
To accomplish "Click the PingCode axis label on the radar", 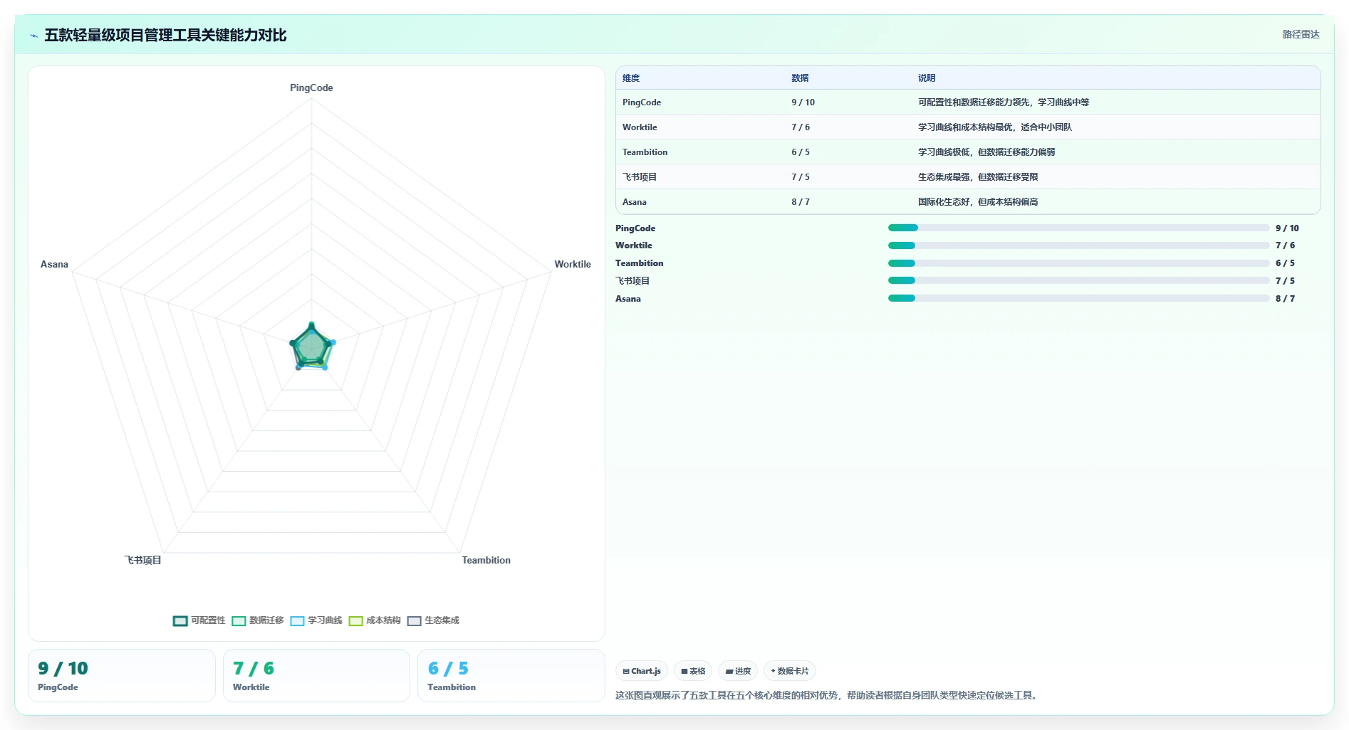I will (x=311, y=88).
